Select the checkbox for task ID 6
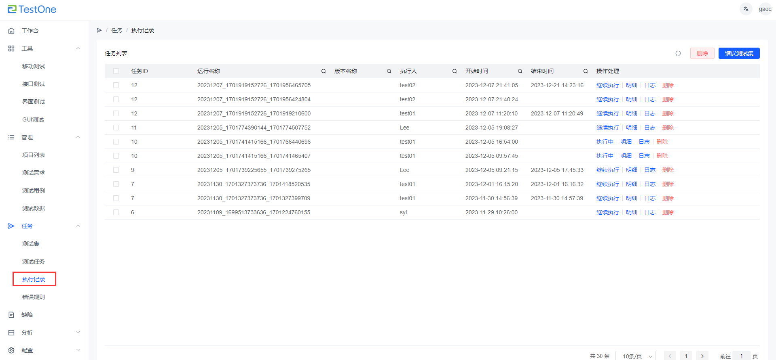This screenshot has height=360, width=776. pyautogui.click(x=116, y=212)
